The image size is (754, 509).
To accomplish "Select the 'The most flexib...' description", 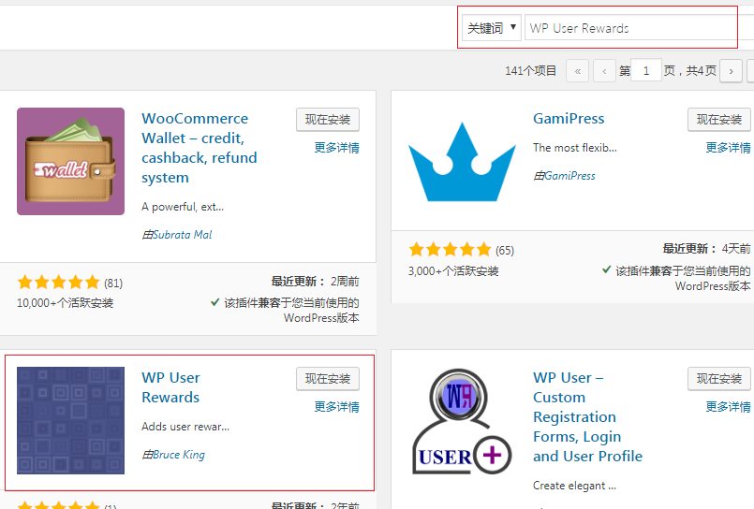I will click(x=575, y=148).
